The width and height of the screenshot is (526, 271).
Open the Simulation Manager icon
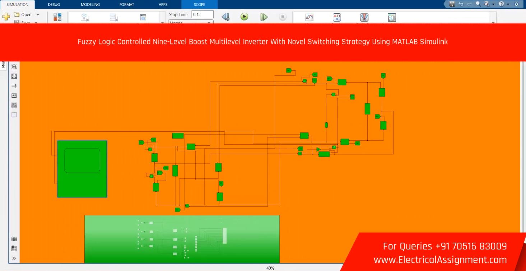coord(392,17)
